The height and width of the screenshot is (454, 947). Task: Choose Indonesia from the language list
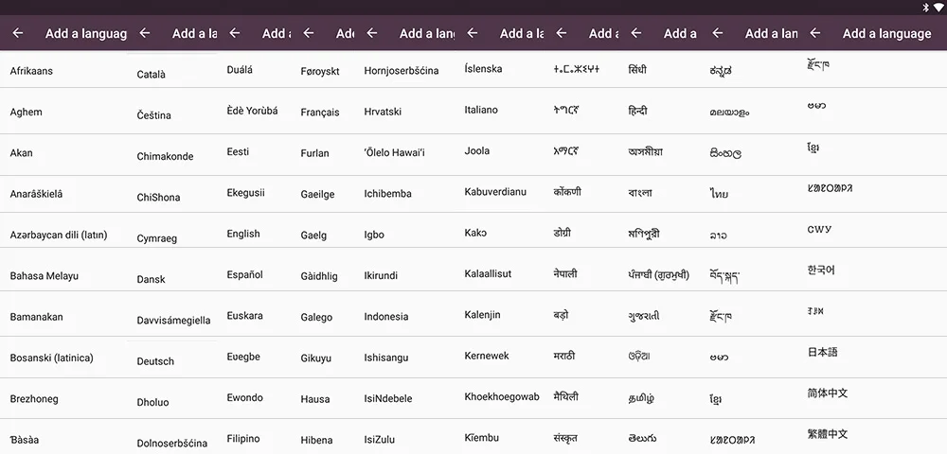[386, 317]
